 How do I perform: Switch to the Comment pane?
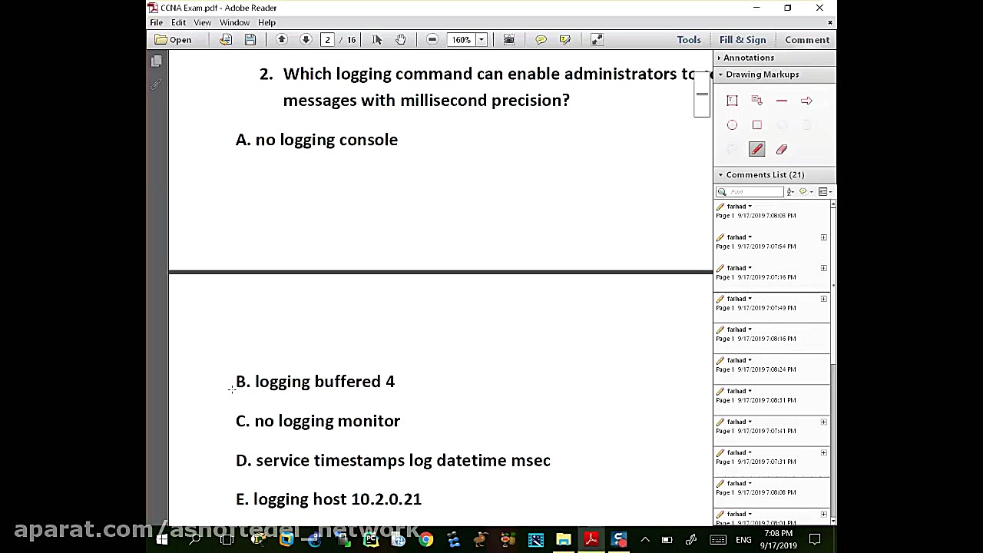807,40
